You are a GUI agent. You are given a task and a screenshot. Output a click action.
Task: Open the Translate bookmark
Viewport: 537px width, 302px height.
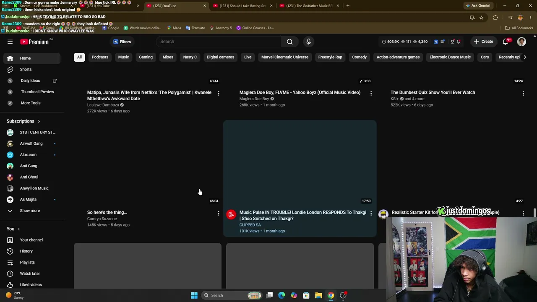click(195, 28)
